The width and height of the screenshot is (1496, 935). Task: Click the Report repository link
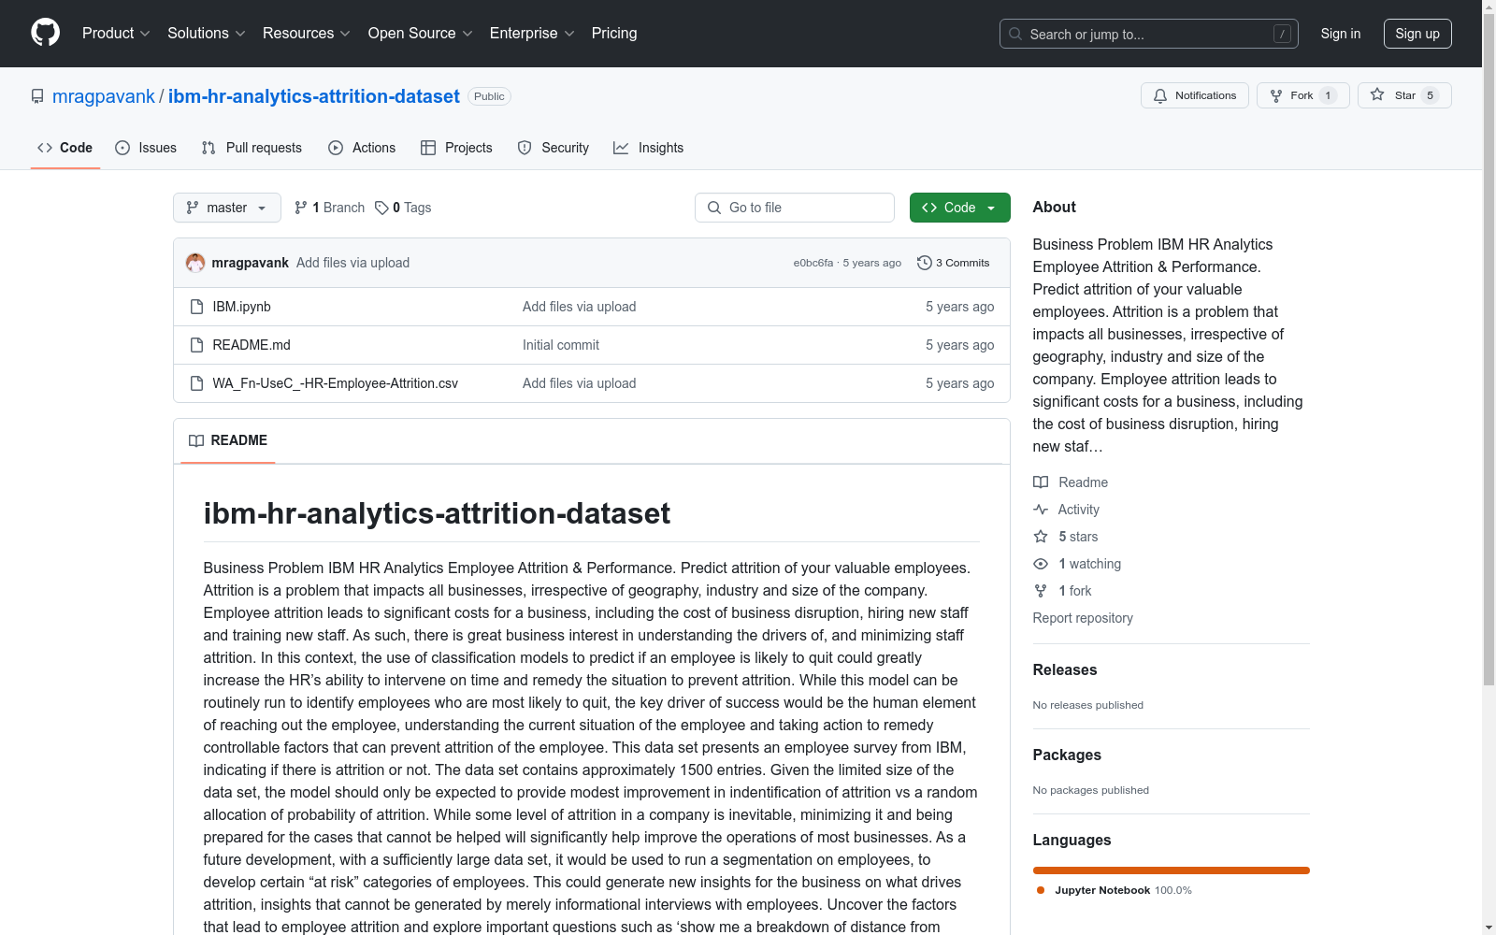[1083, 618]
